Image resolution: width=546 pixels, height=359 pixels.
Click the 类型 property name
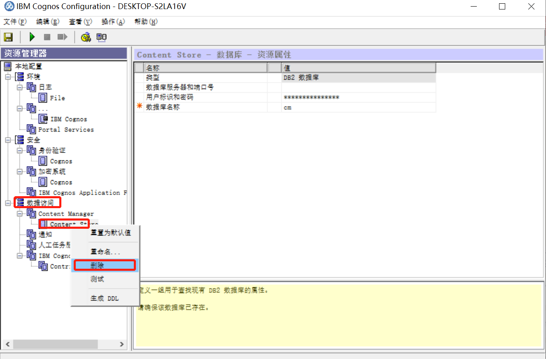click(153, 77)
